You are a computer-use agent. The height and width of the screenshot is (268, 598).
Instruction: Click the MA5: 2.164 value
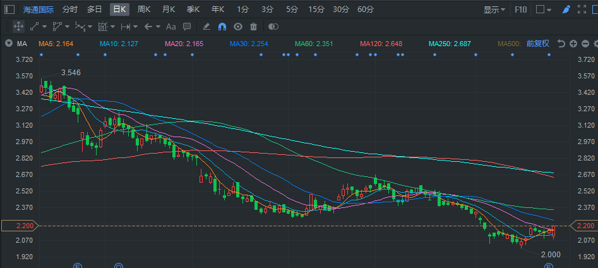(x=56, y=44)
